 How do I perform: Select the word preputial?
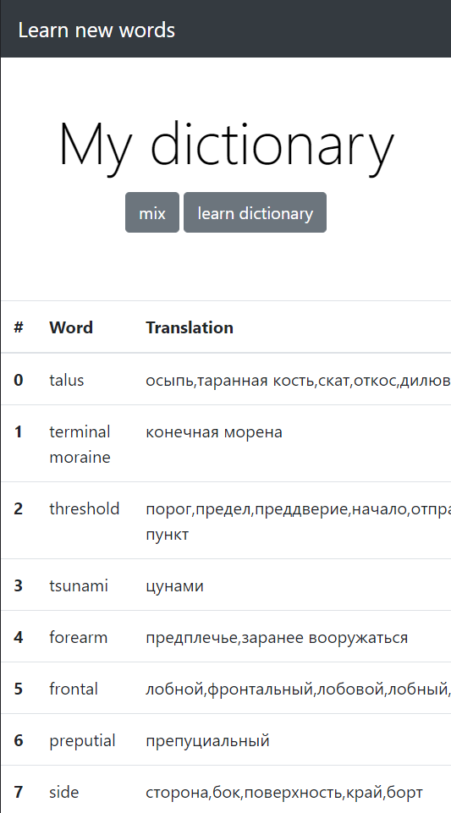[82, 740]
